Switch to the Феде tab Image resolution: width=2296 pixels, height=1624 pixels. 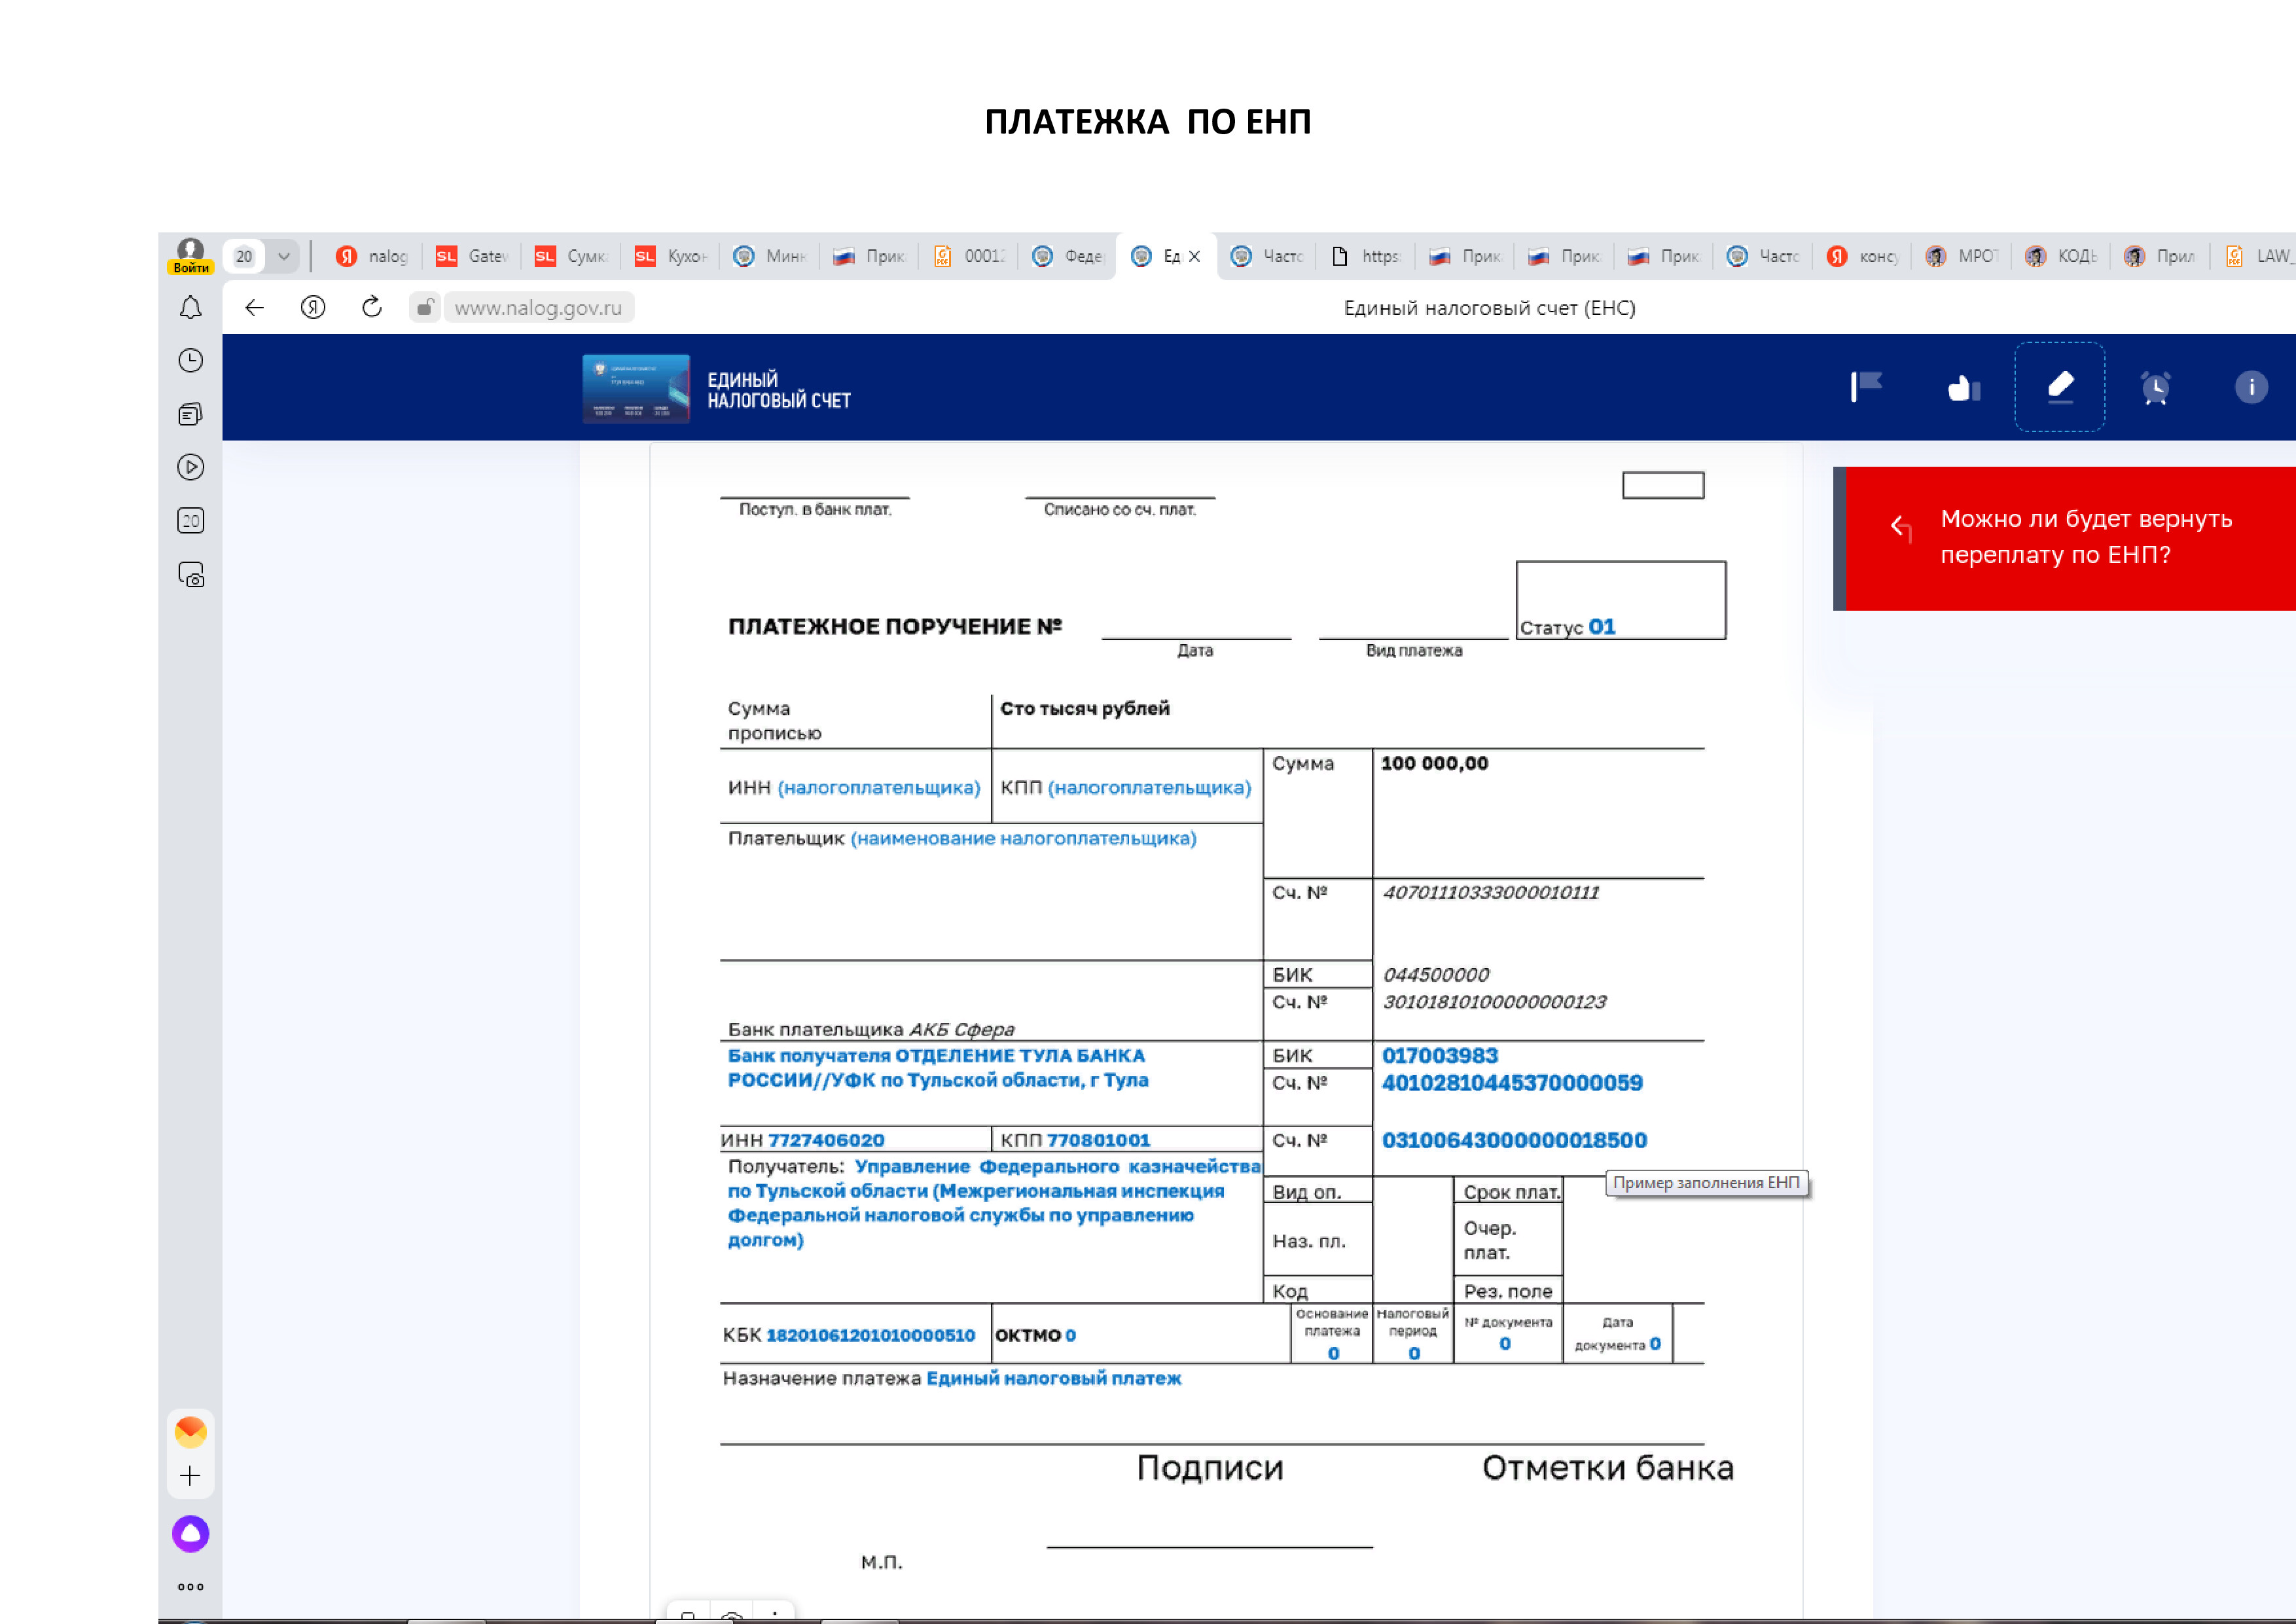1069,256
